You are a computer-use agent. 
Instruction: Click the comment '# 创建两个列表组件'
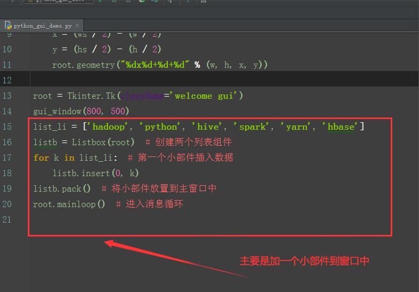[x=189, y=142]
